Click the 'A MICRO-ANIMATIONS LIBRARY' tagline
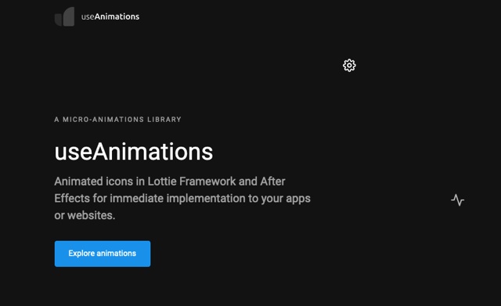 tap(118, 120)
